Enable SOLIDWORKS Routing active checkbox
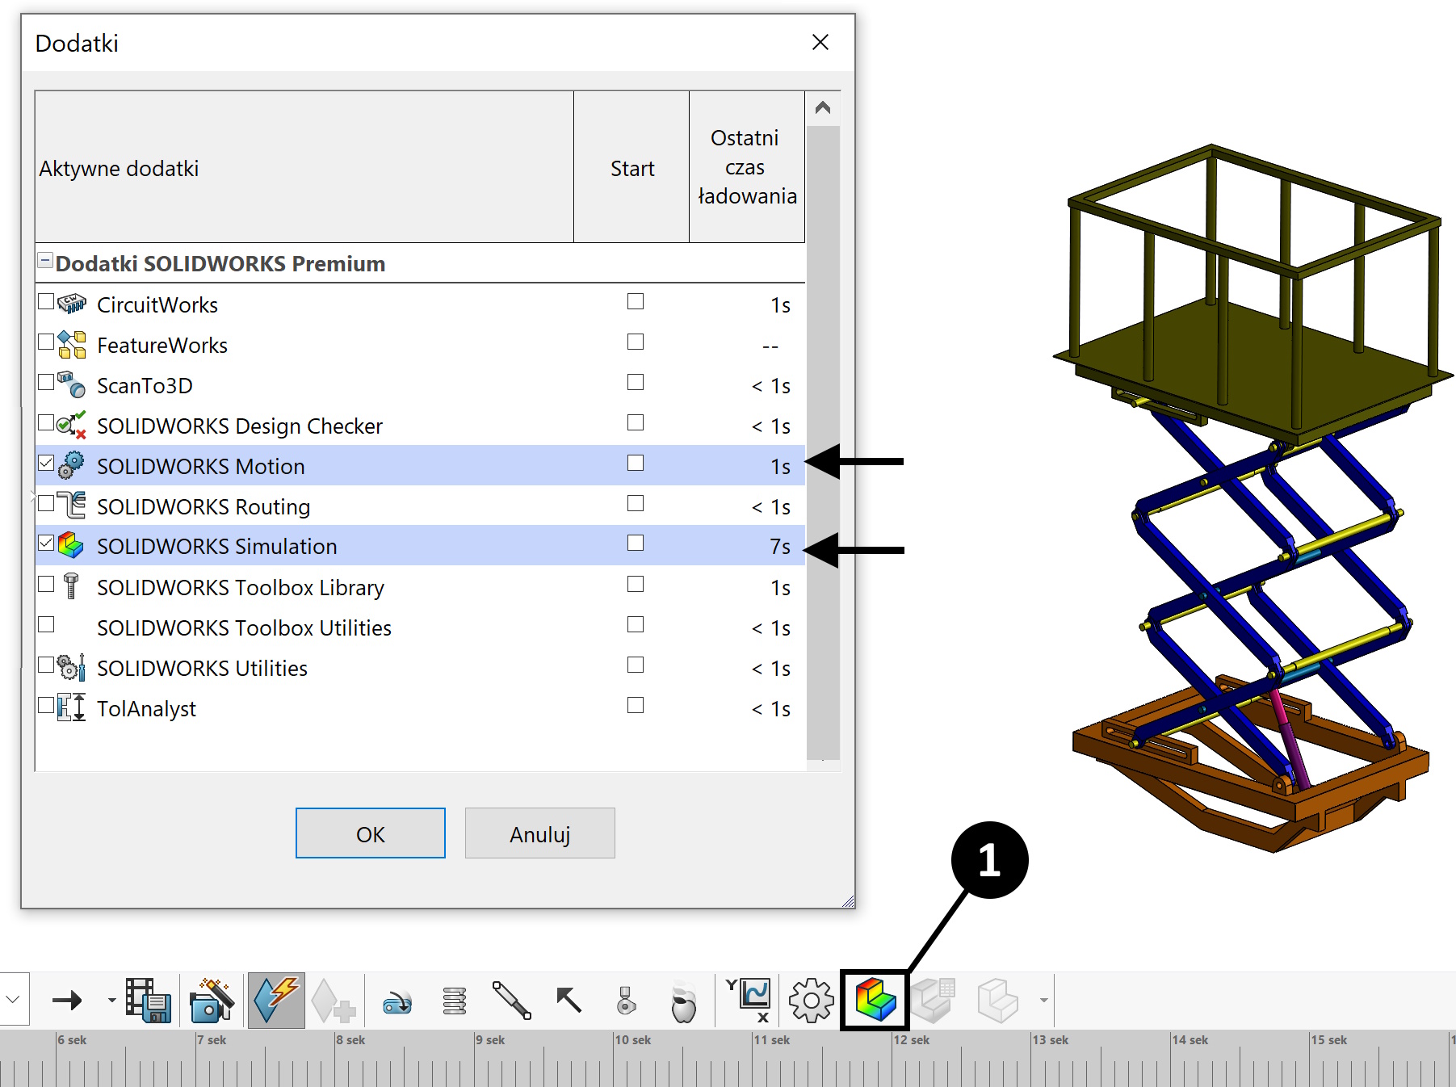1456x1087 pixels. (46, 503)
